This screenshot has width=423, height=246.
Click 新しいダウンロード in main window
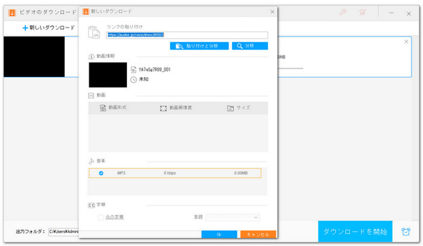(x=48, y=28)
